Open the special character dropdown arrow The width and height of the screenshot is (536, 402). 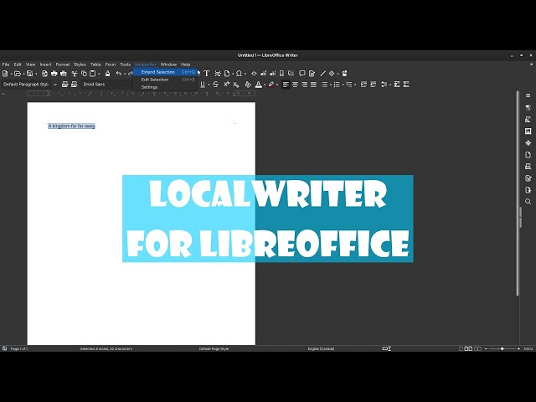pyautogui.click(x=245, y=74)
